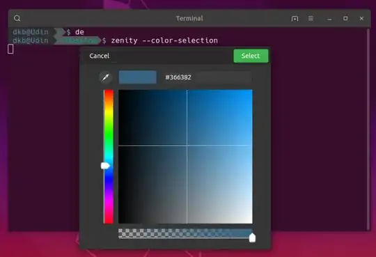This screenshot has height=257, width=376.
Task: Click the opacity slider handle
Action: click(252, 237)
